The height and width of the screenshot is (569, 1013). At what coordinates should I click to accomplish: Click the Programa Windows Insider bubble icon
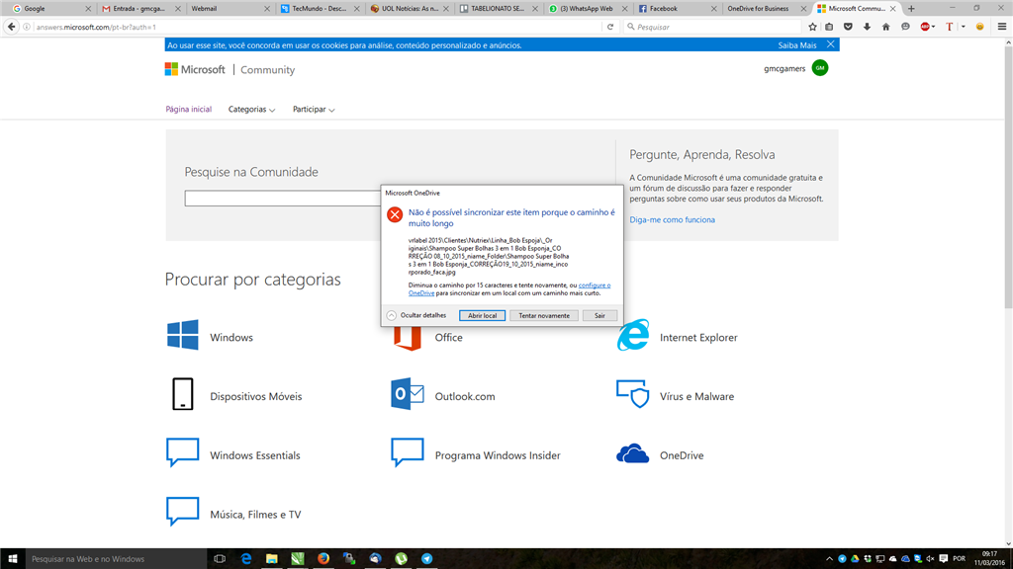pyautogui.click(x=407, y=452)
